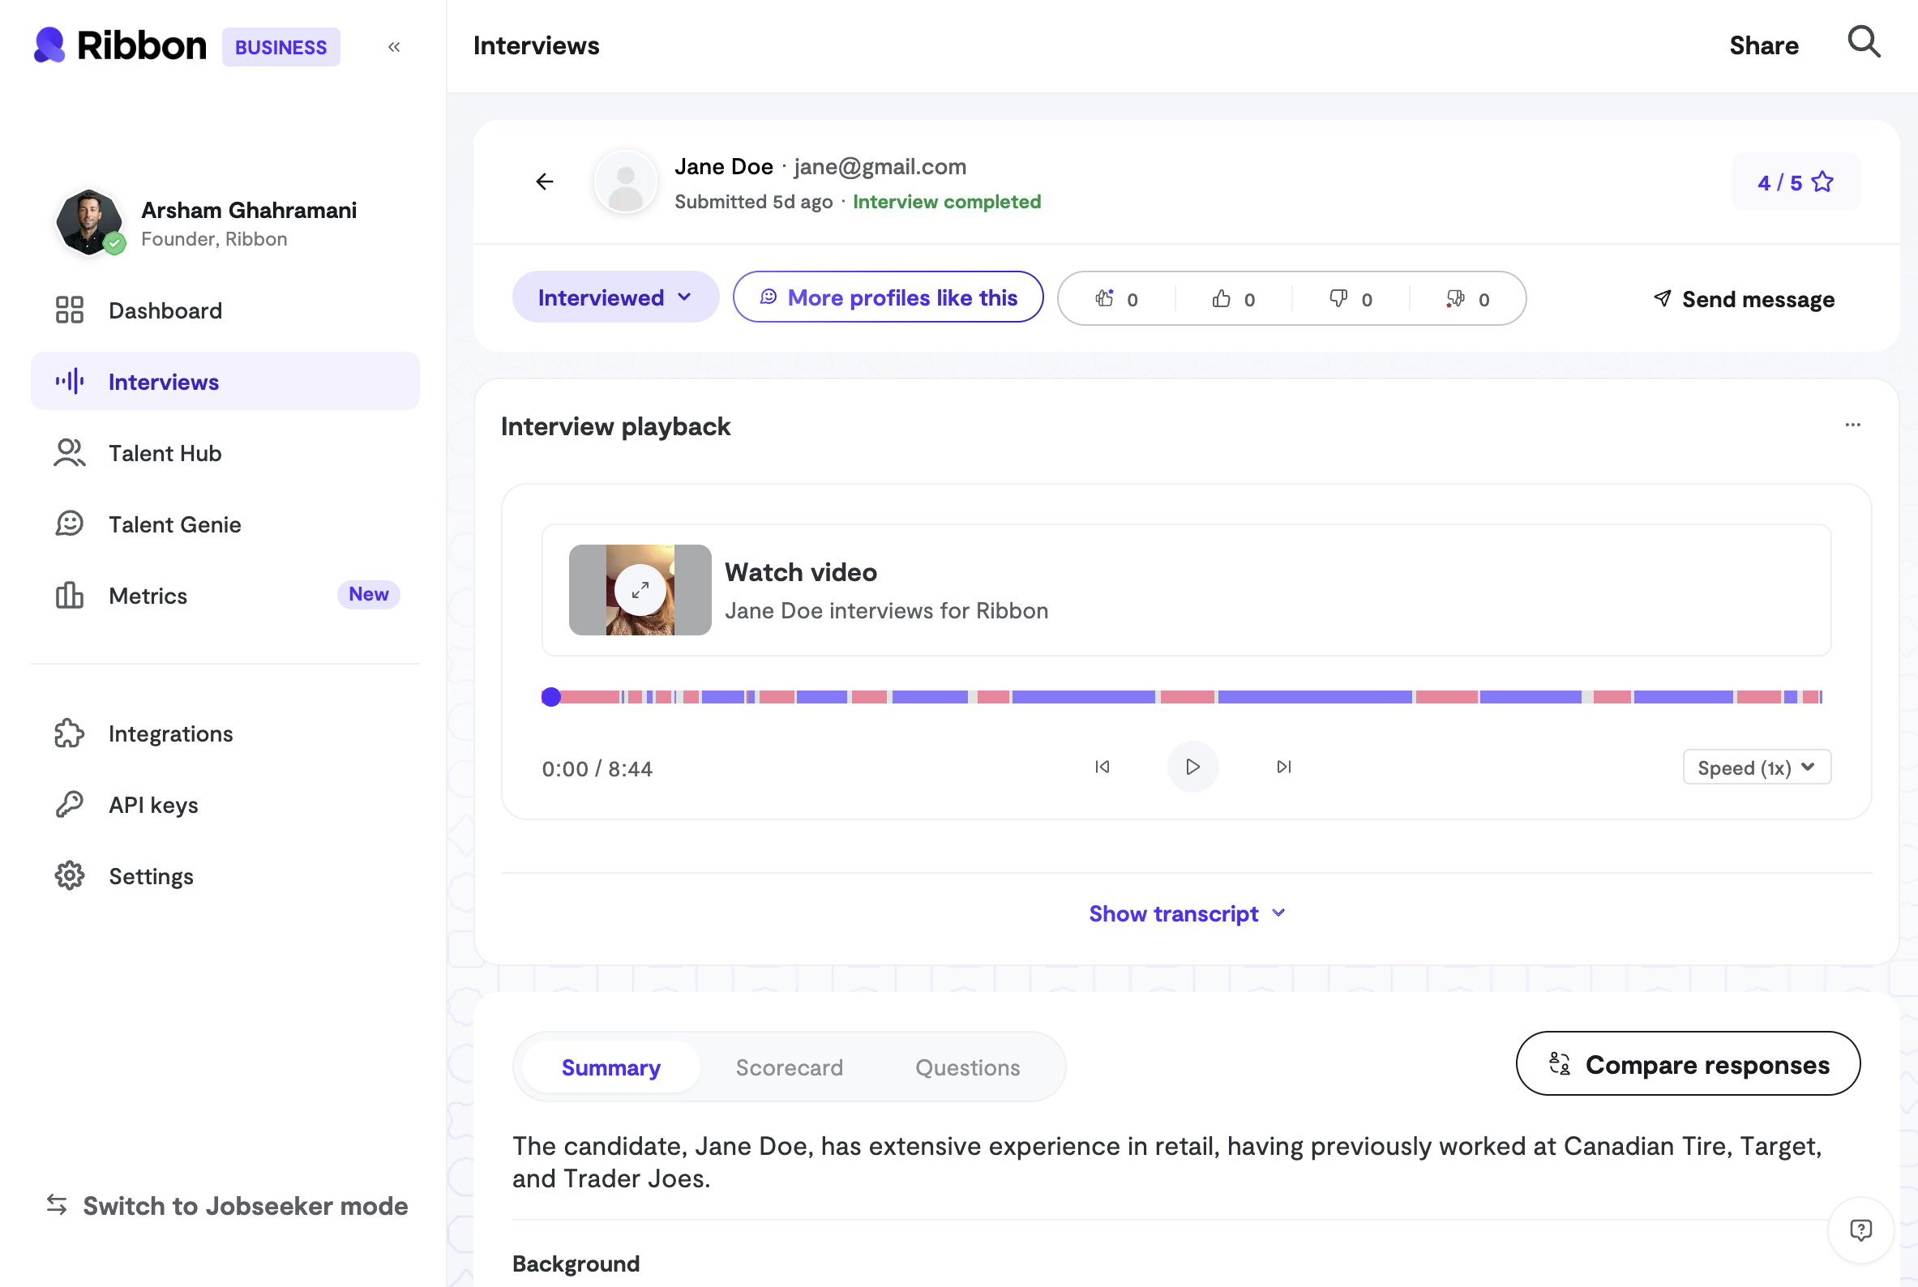Switch to the Scorecard tab

tap(788, 1067)
